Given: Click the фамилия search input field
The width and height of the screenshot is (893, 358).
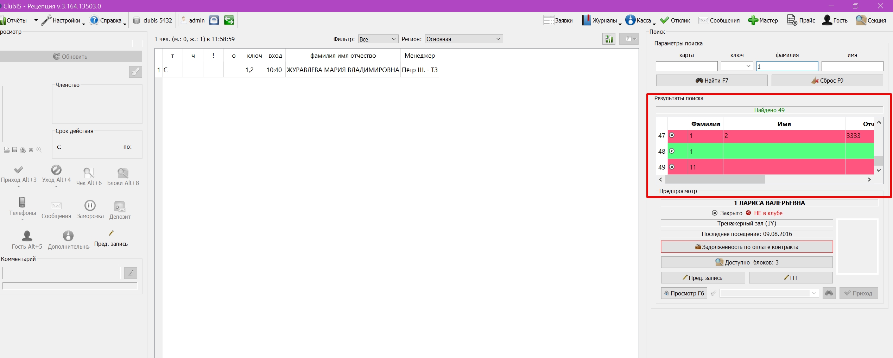Looking at the screenshot, I should (787, 66).
